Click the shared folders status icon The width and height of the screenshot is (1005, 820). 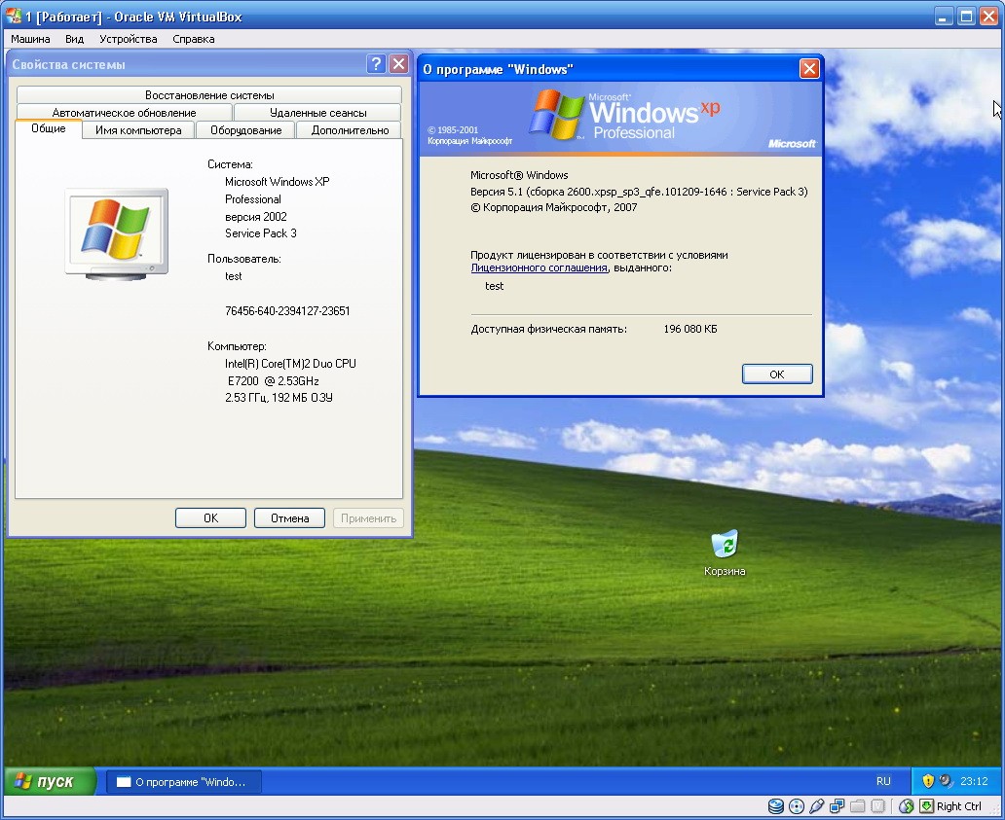click(x=858, y=806)
